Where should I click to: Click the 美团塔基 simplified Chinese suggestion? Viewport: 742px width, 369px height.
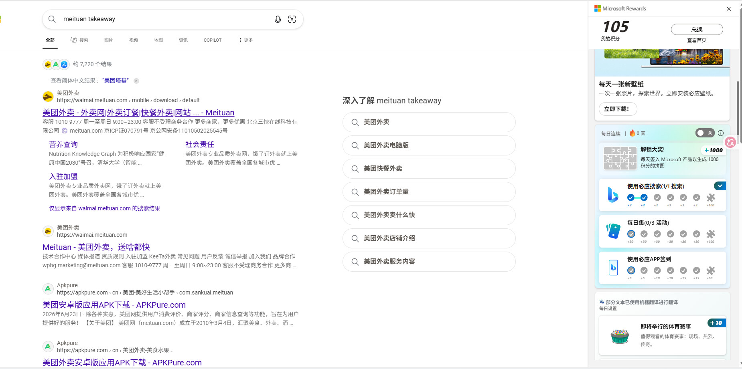tap(116, 81)
